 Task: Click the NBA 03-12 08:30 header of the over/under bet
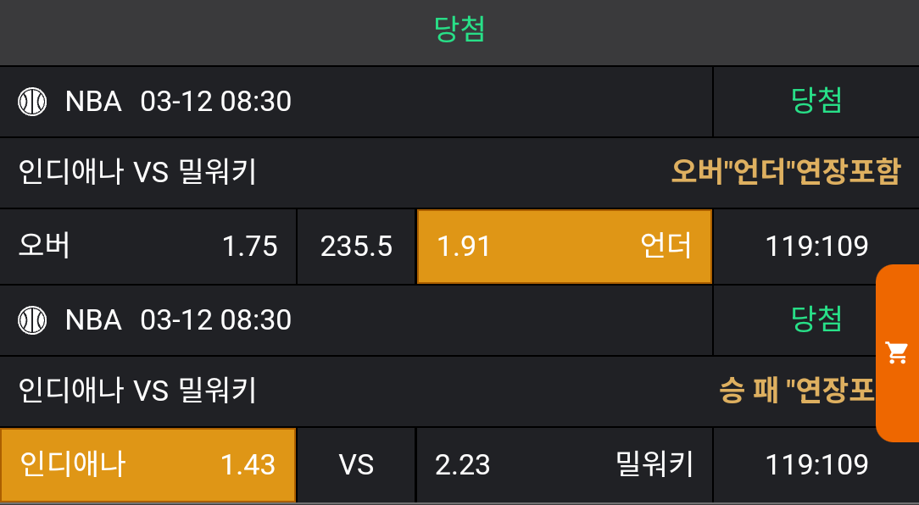[x=178, y=102]
